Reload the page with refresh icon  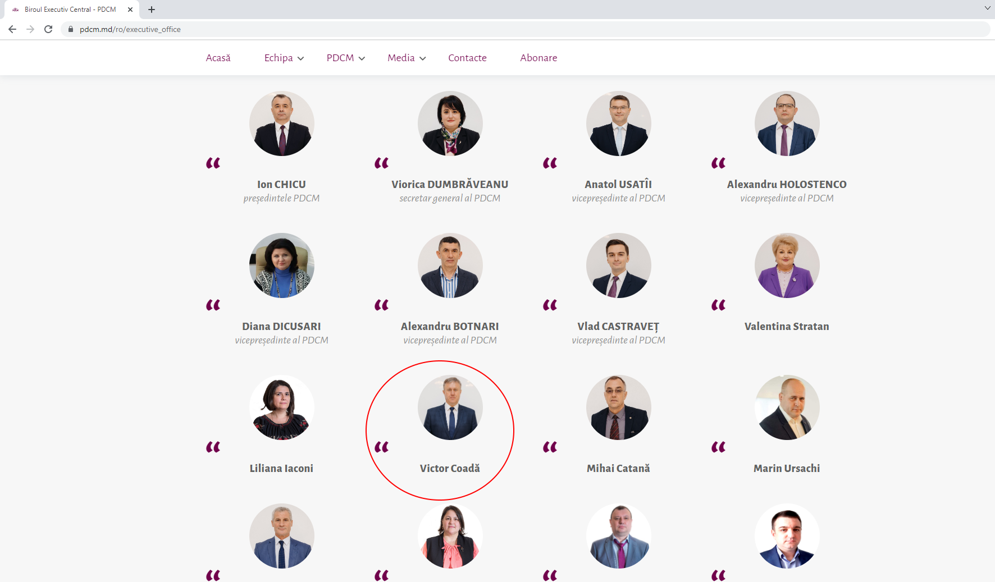[x=48, y=29]
